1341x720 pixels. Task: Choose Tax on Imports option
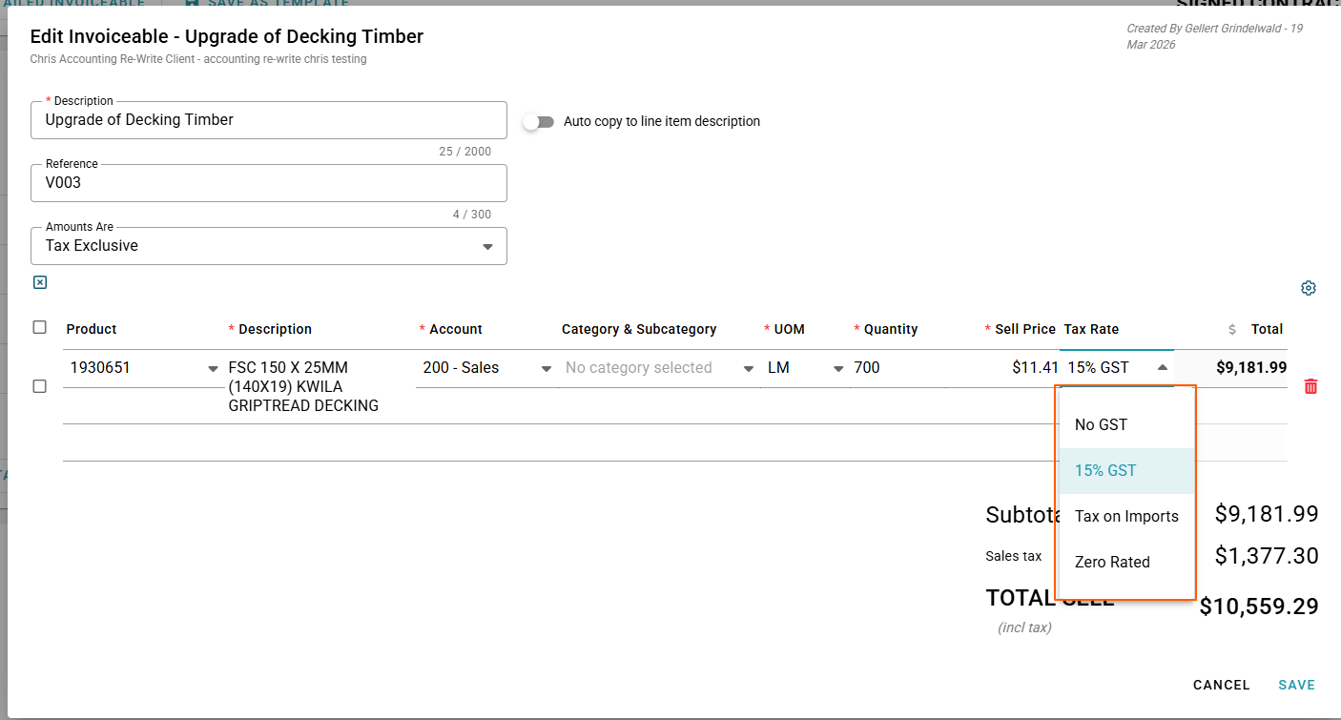1126,516
